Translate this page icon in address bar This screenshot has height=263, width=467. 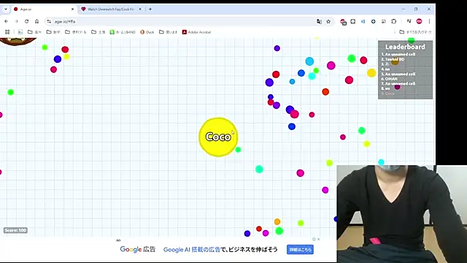coord(319,21)
